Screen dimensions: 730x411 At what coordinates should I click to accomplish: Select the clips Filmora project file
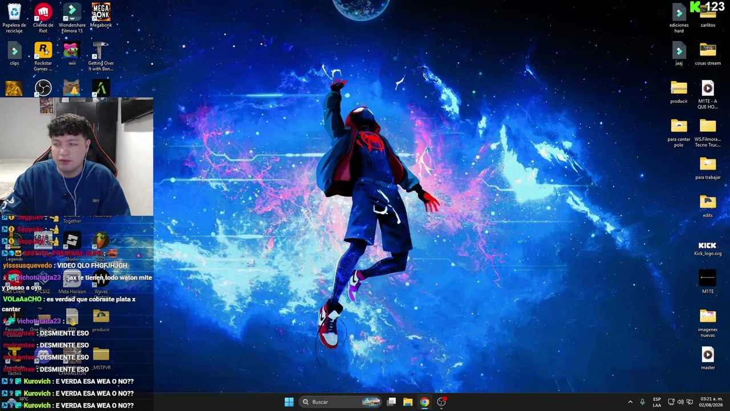(14, 54)
